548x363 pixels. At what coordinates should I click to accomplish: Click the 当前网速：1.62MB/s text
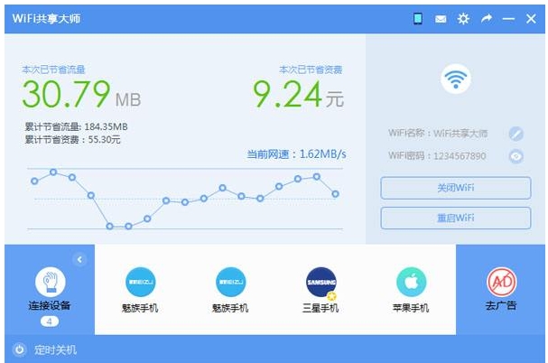click(x=296, y=154)
